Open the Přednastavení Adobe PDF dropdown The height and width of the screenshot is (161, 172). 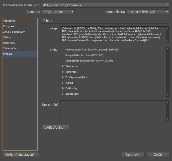105,5
